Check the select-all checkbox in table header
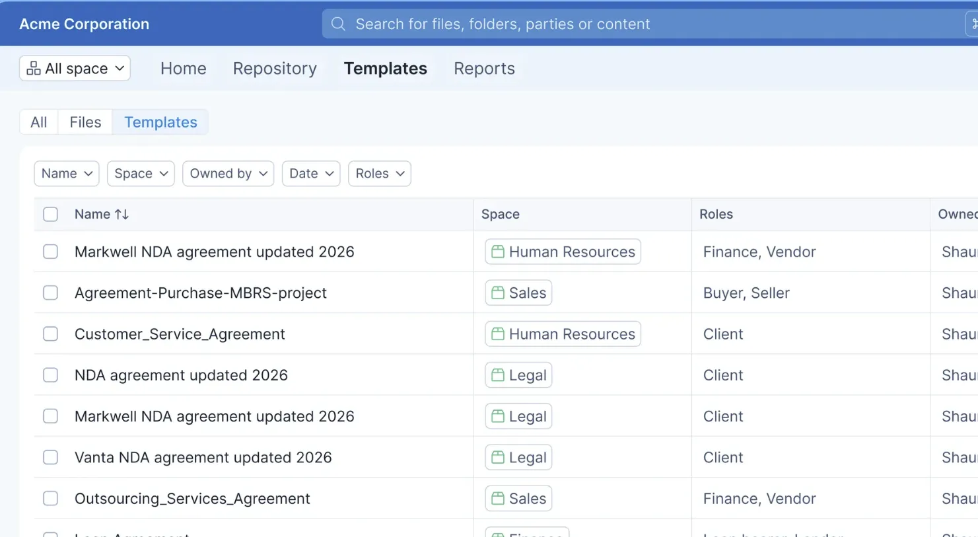Viewport: 978px width, 537px height. [50, 214]
